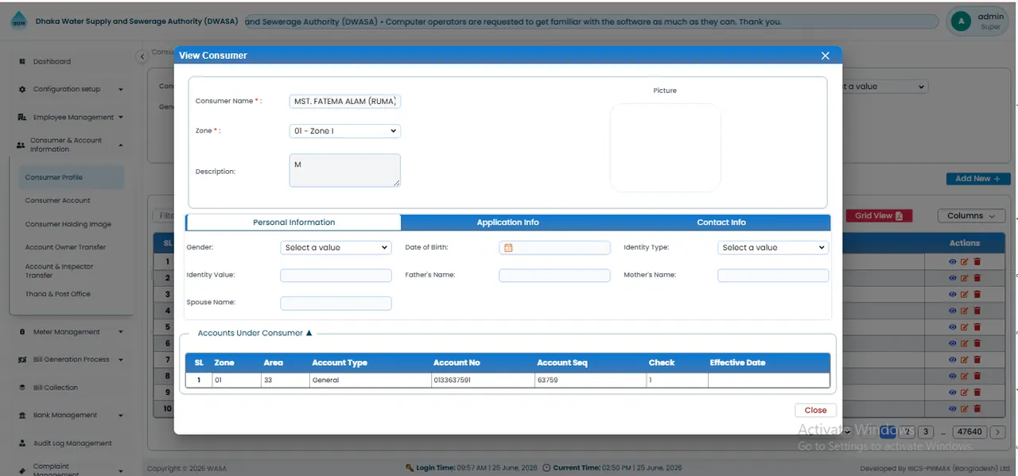Expand the Employee Management menu arrow
This screenshot has height=476, width=1018.
pos(121,118)
